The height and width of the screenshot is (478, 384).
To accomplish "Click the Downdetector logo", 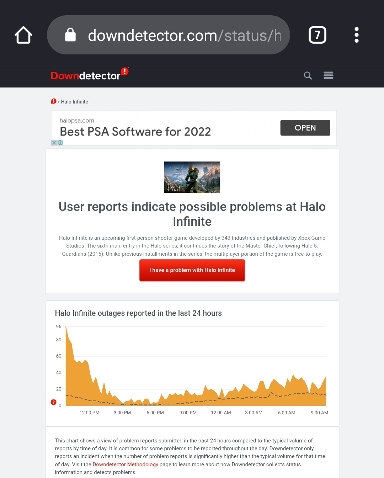I will [x=90, y=74].
